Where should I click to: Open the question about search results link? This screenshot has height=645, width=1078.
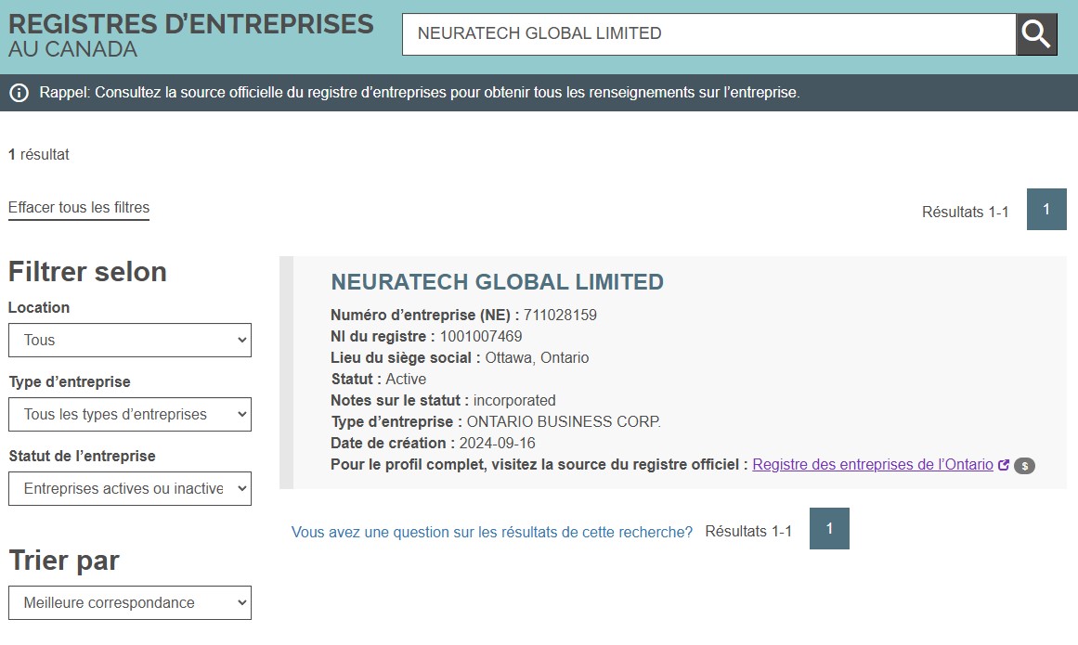492,532
